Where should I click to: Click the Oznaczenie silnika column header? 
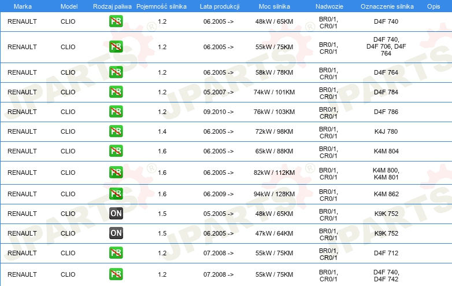point(387,6)
